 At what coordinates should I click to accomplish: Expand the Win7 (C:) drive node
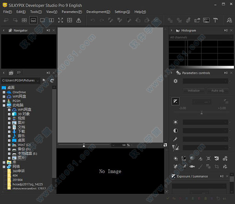pyautogui.click(x=9, y=145)
